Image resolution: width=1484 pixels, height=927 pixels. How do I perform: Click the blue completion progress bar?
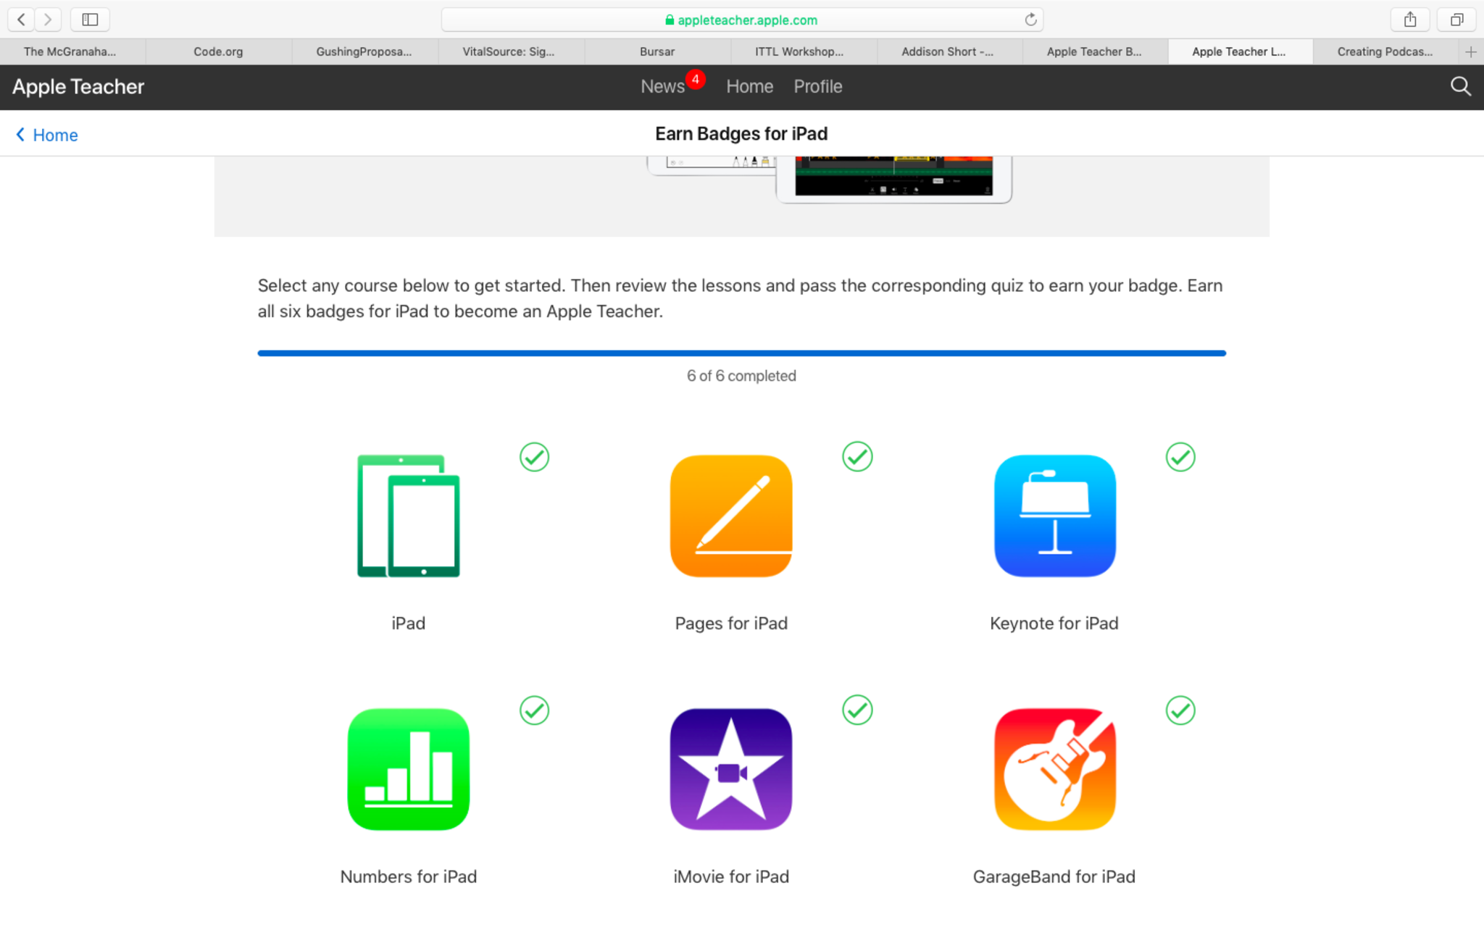[x=741, y=353]
